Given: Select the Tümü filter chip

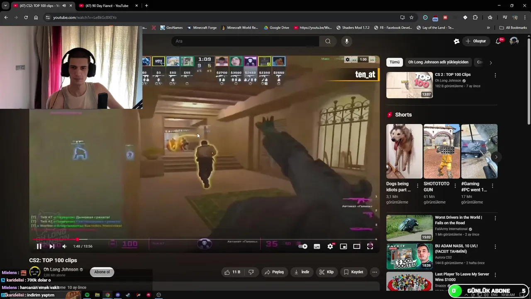Looking at the screenshot, I should click(395, 62).
